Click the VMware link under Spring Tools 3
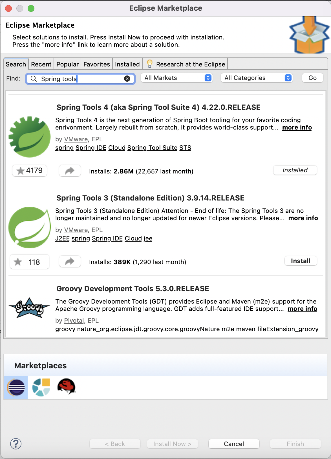 coord(76,230)
